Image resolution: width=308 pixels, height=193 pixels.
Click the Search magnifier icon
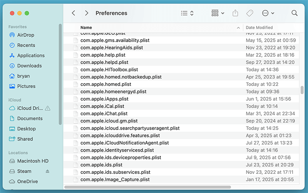295,13
